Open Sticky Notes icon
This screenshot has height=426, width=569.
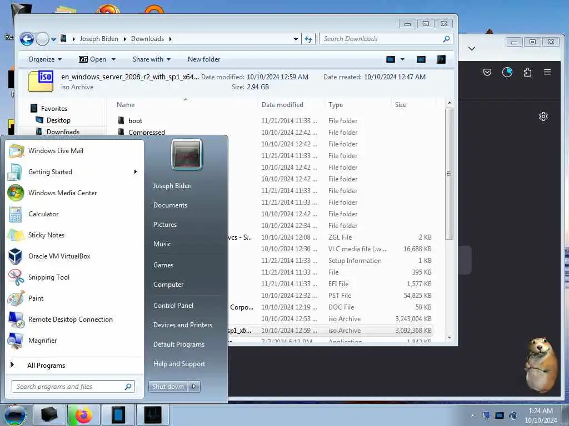click(16, 235)
